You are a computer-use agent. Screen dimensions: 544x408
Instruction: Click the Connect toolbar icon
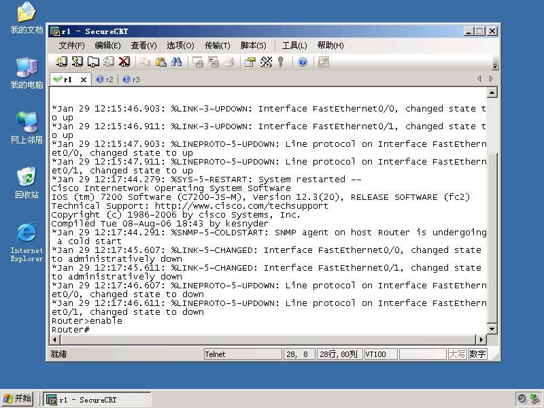pyautogui.click(x=61, y=62)
